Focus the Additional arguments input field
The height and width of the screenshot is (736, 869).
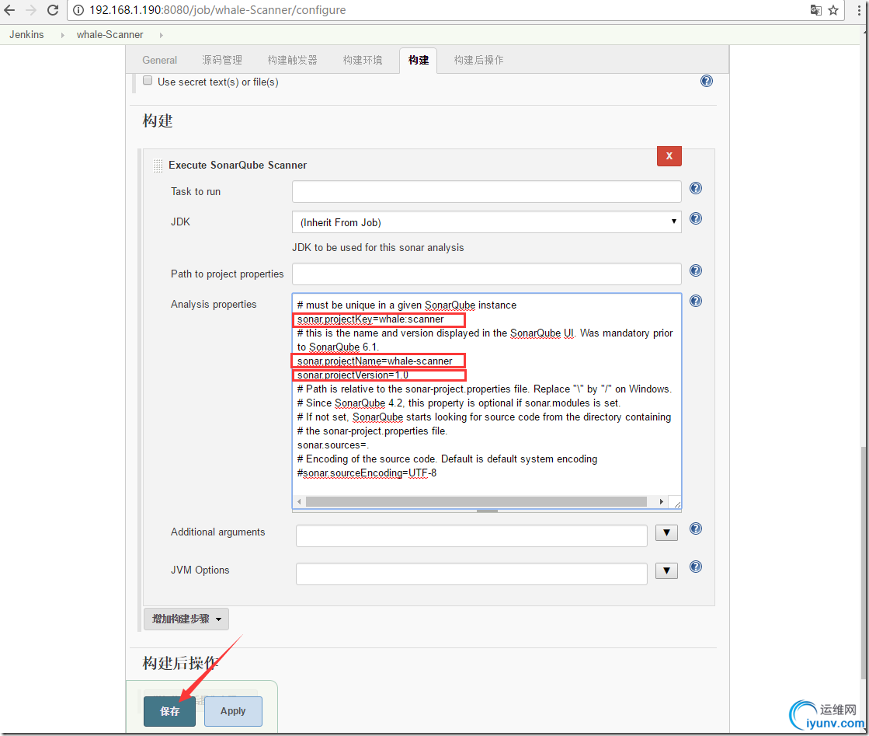471,535
